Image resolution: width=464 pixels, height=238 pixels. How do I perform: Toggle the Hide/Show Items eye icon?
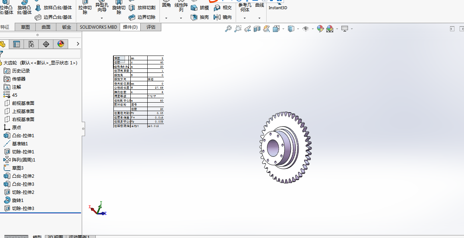(305, 29)
